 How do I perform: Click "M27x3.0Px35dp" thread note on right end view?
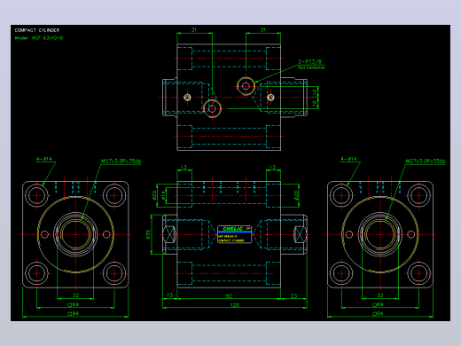pos(426,161)
